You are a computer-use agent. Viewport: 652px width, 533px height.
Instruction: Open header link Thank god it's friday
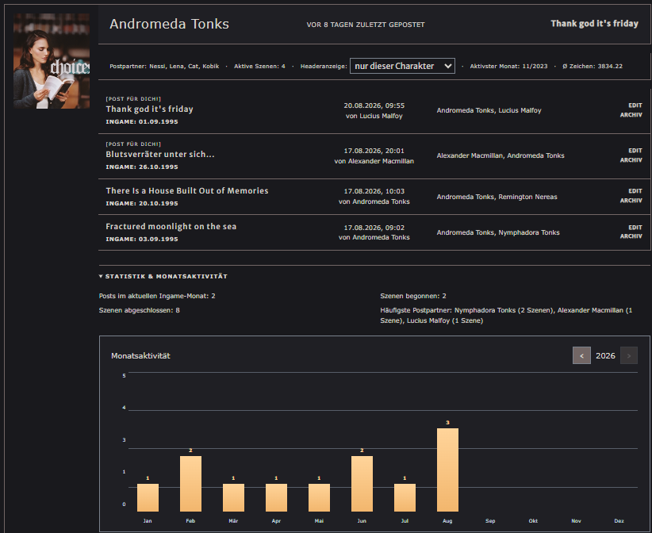(594, 24)
